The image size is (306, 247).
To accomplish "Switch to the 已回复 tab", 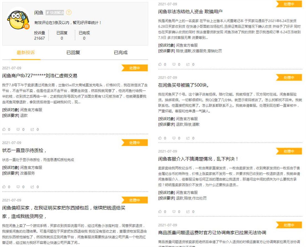I will click(73, 53).
